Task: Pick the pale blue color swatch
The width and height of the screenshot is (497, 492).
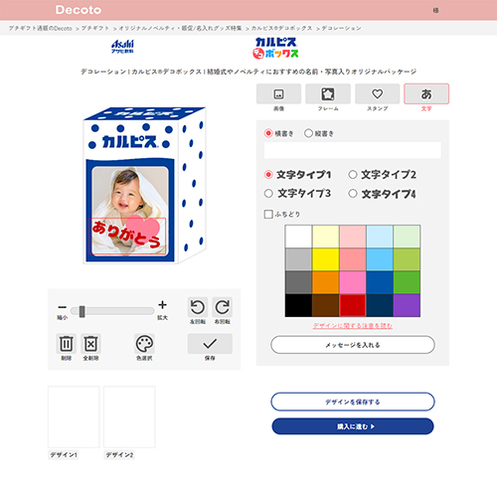Action: point(380,237)
